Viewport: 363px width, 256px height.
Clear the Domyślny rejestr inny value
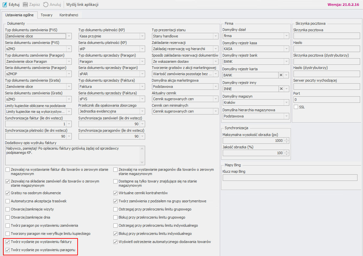(281, 89)
